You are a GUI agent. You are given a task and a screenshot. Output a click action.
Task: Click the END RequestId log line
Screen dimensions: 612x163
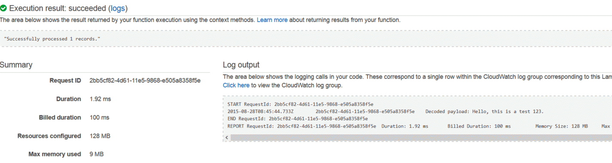click(297, 119)
